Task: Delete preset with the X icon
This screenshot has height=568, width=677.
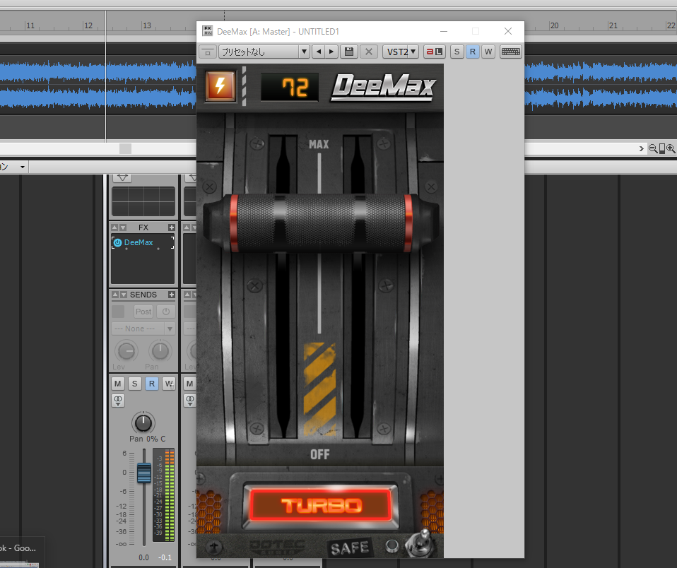Action: tap(369, 52)
